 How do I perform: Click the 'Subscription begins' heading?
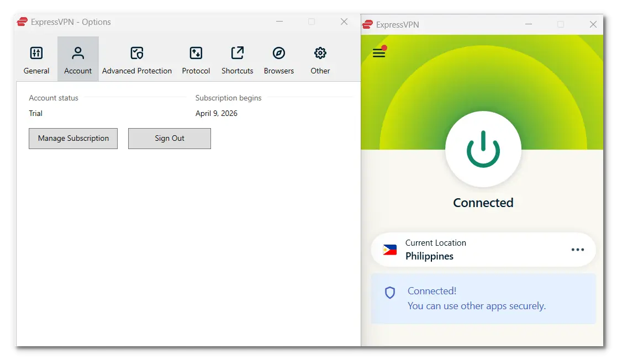[228, 98]
